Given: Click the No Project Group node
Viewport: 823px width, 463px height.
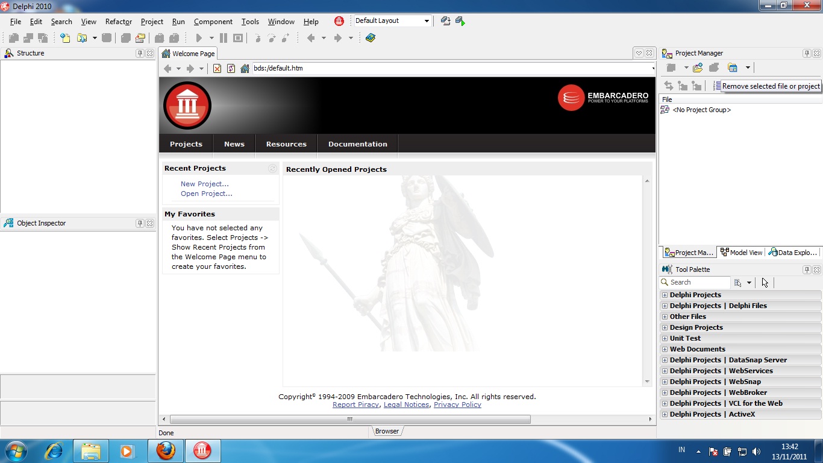Looking at the screenshot, I should click(x=696, y=110).
